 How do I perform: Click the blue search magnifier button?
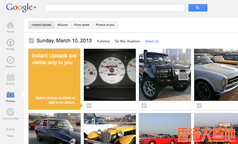[x=198, y=8]
